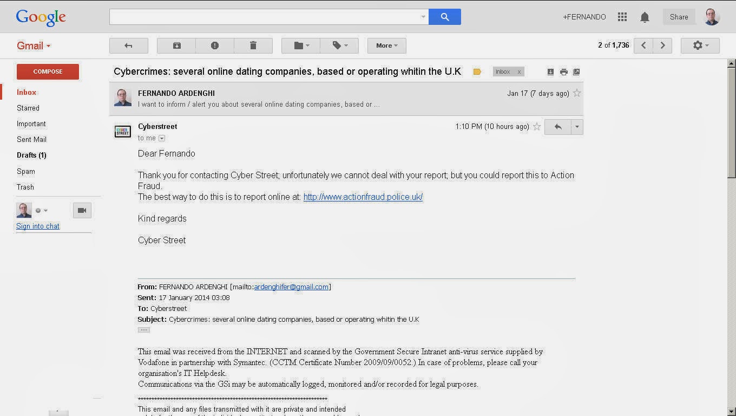Open the Sent Mail folder
The width and height of the screenshot is (736, 416).
point(31,139)
